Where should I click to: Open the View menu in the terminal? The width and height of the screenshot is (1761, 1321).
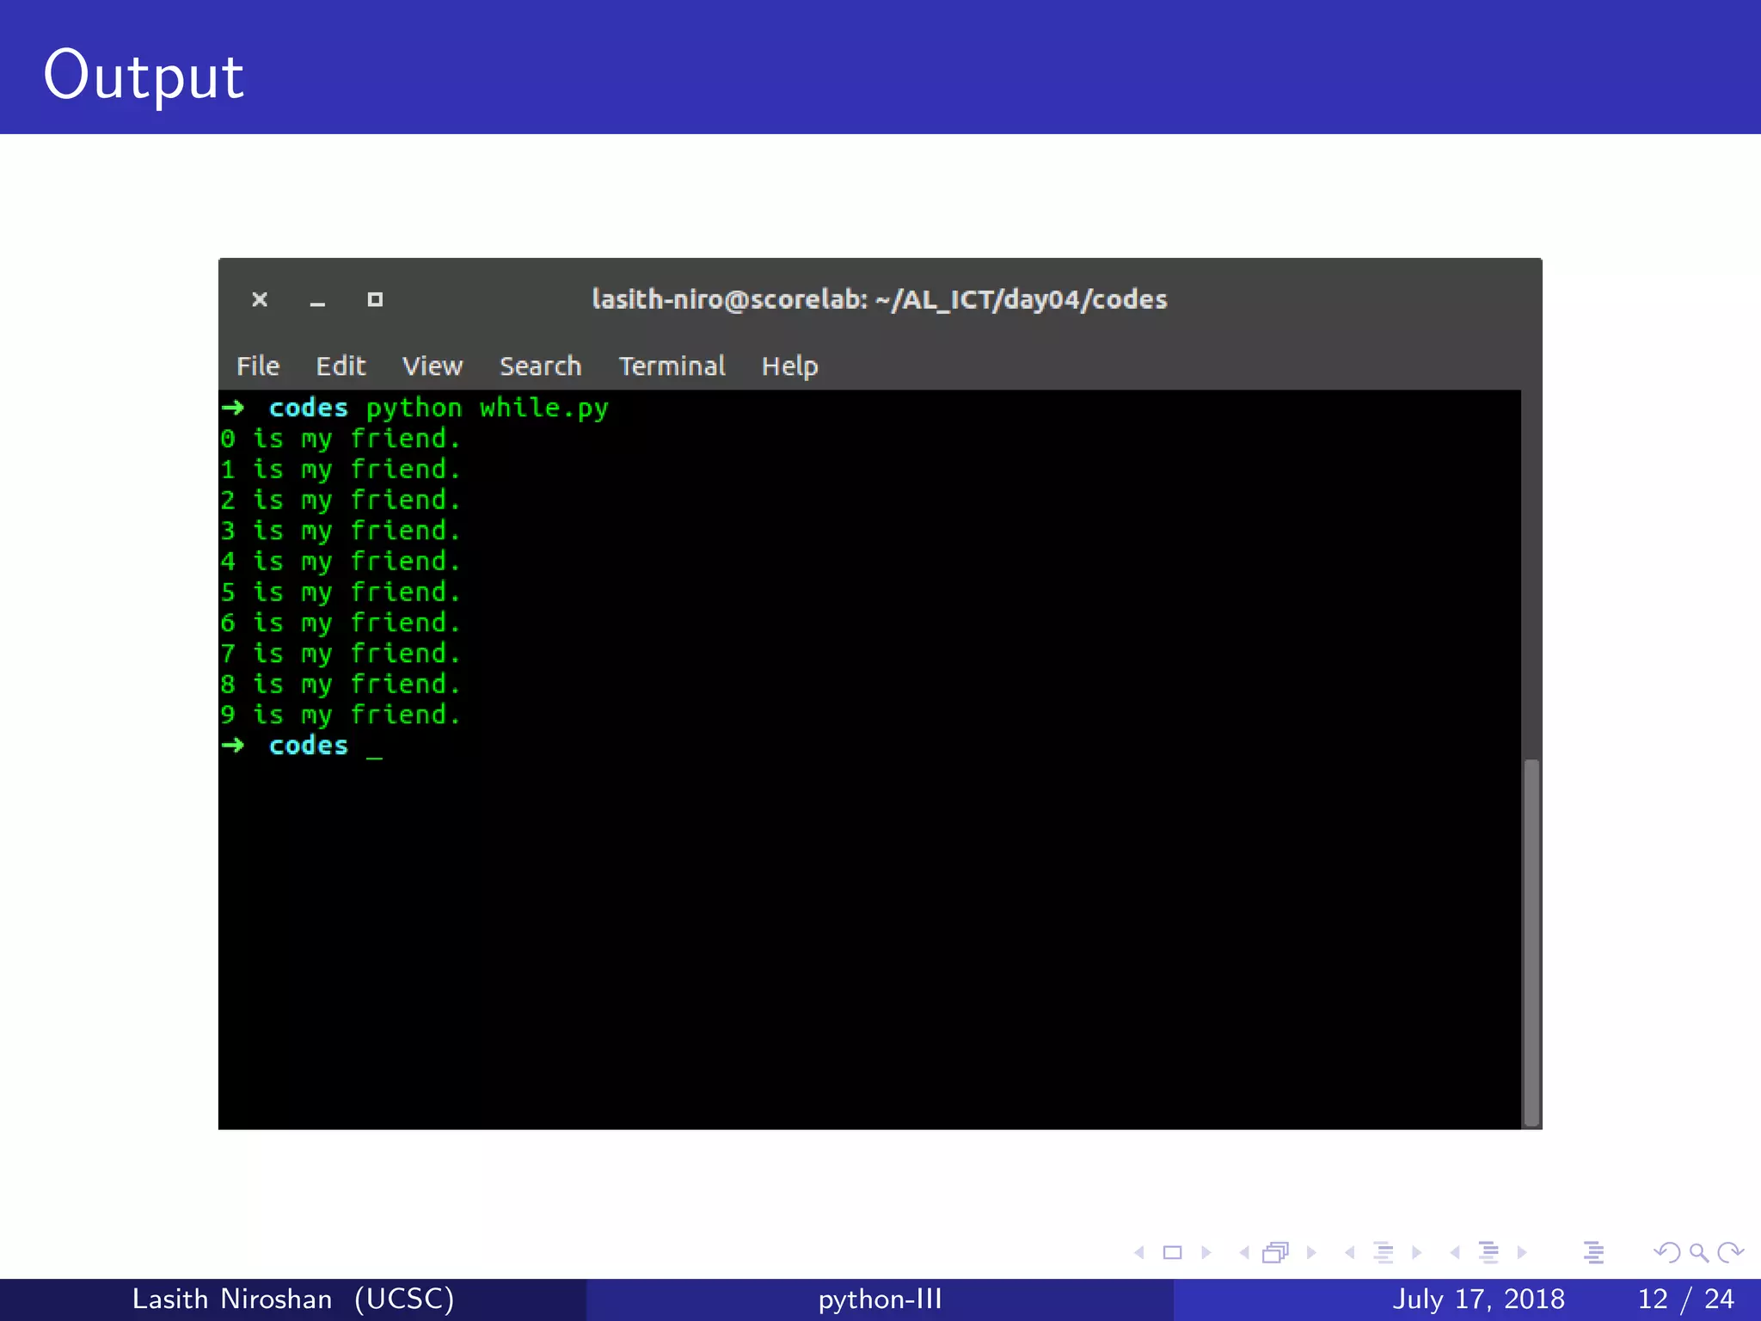pos(433,366)
